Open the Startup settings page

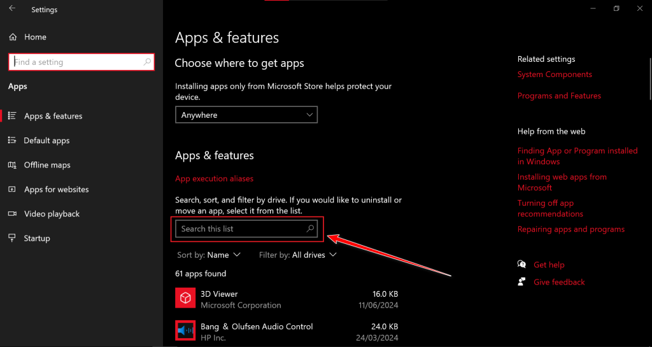click(36, 238)
